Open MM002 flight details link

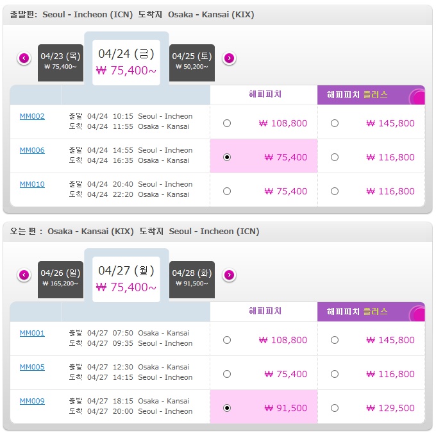(x=32, y=116)
